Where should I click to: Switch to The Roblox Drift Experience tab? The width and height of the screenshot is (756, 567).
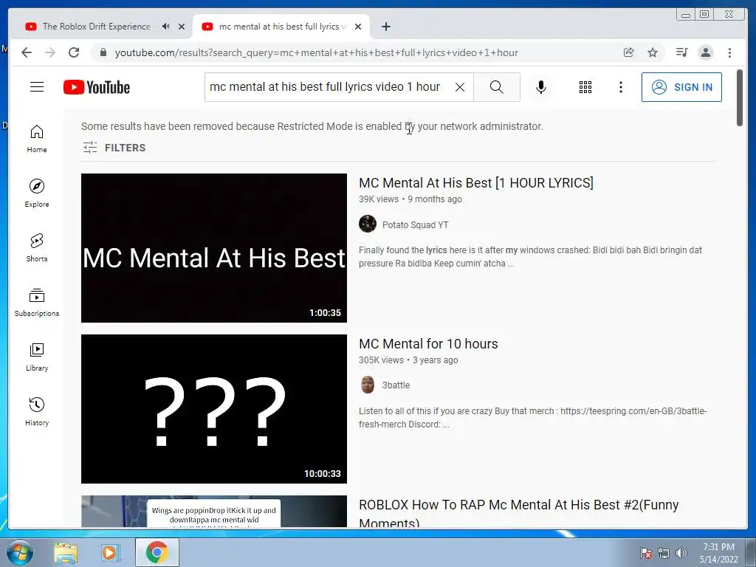click(97, 27)
